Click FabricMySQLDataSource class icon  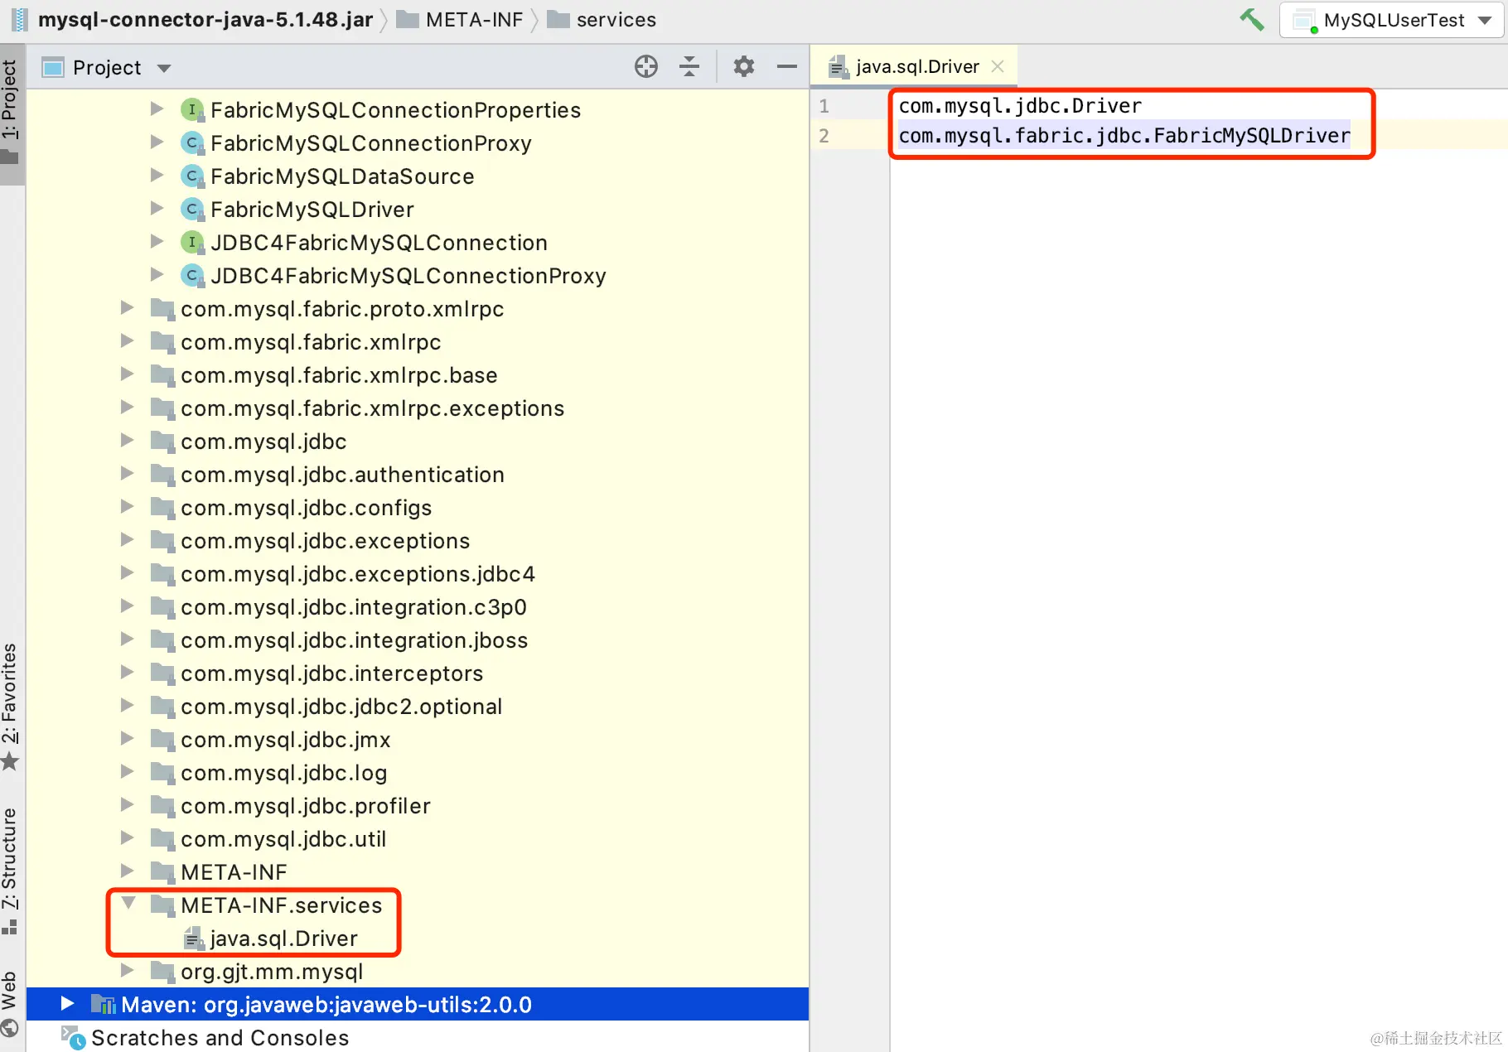[x=192, y=176]
